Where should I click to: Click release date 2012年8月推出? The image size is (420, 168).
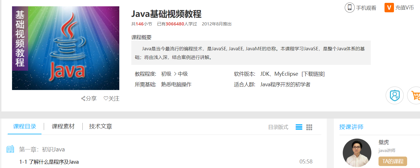point(217,24)
